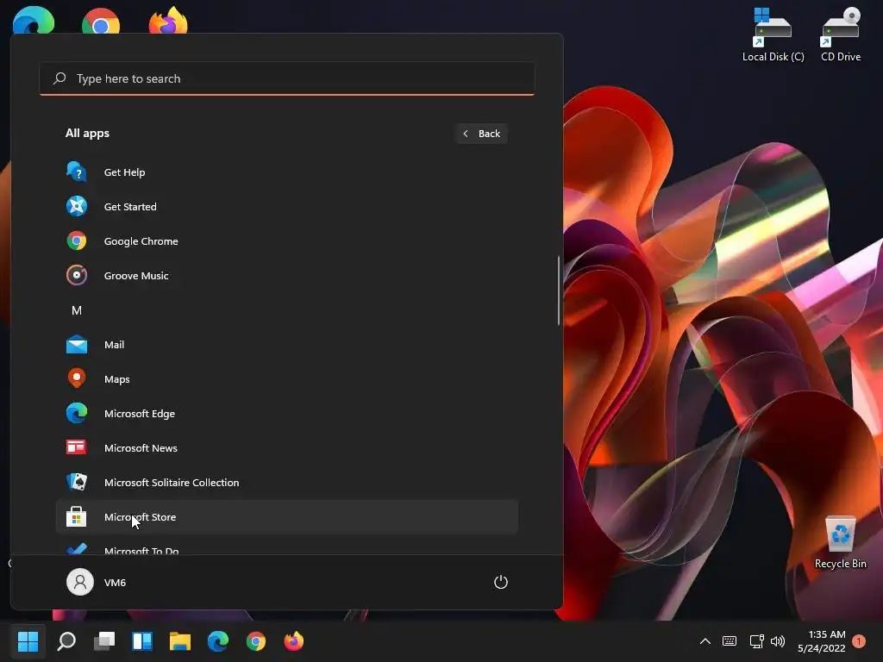The height and width of the screenshot is (662, 883).
Task: Open Task View on the taskbar
Action: pyautogui.click(x=104, y=640)
